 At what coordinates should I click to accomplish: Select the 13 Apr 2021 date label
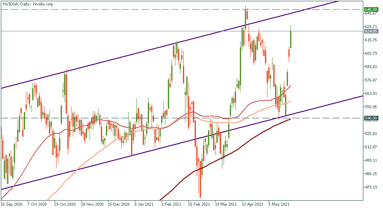coord(252,205)
